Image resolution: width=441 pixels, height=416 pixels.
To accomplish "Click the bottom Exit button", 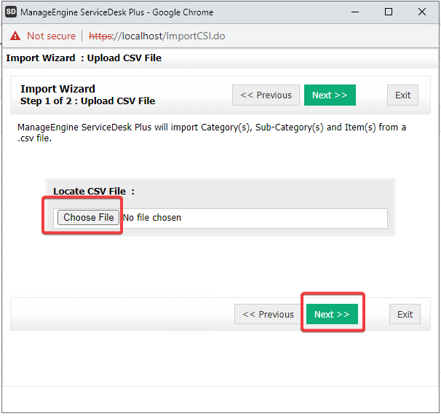I will (405, 315).
